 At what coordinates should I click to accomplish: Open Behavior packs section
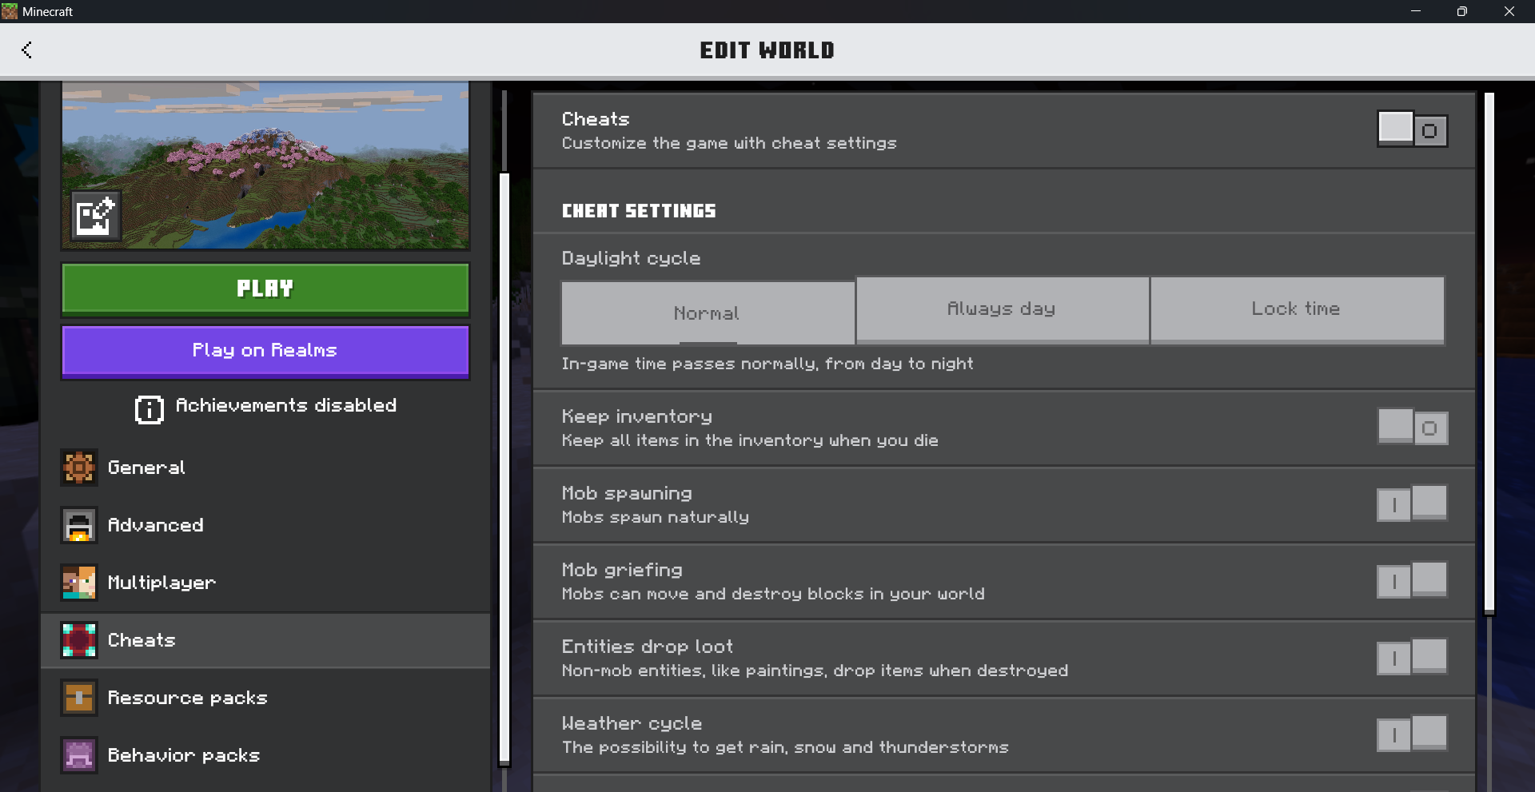pos(265,755)
